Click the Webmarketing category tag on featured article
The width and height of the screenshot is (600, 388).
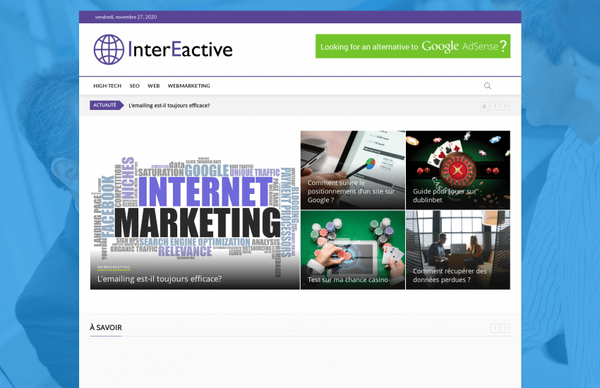click(x=114, y=267)
